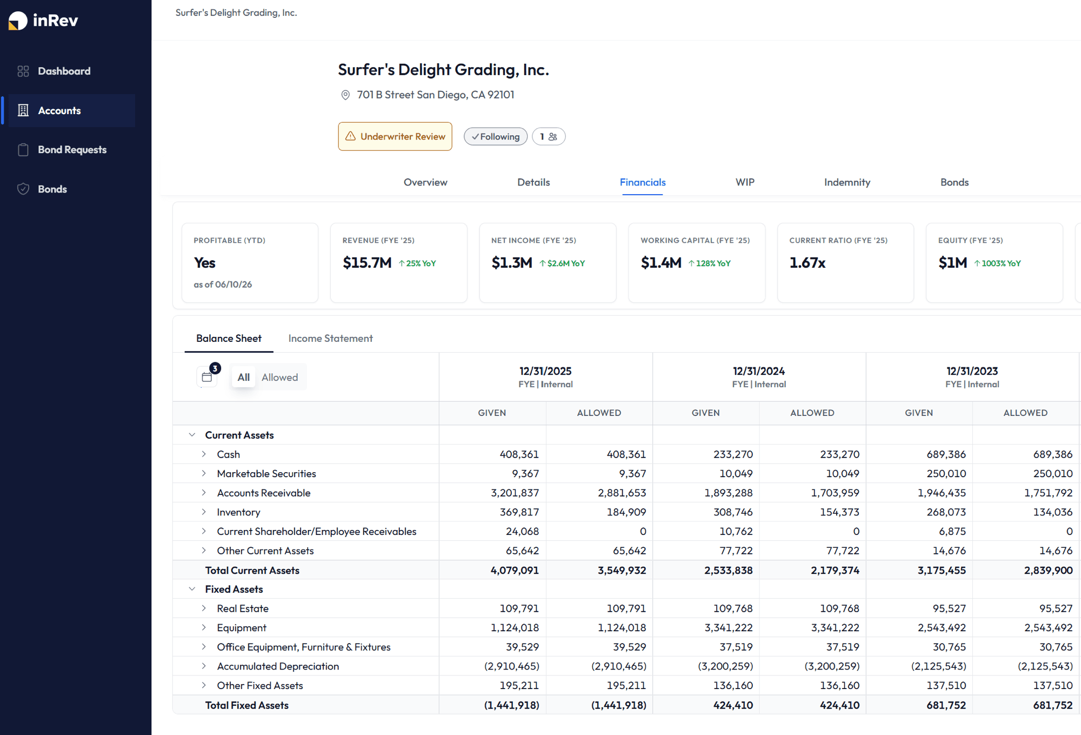The width and height of the screenshot is (1081, 735).
Task: Click the 1 followers count button
Action: click(x=549, y=137)
